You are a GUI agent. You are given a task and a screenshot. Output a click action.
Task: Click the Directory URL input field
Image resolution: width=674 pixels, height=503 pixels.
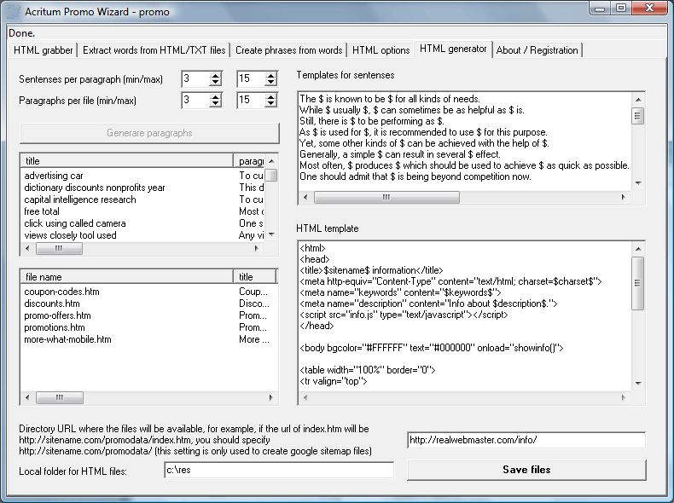(526, 440)
